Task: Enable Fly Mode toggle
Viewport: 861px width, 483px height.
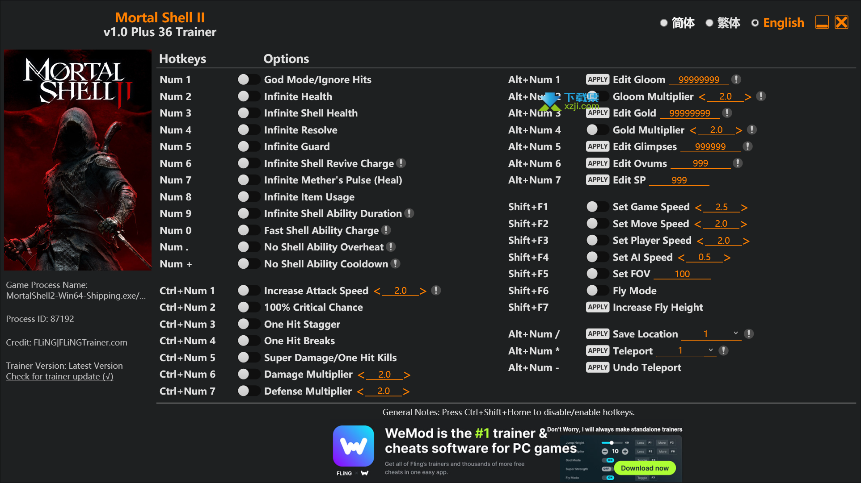Action: [x=597, y=291]
